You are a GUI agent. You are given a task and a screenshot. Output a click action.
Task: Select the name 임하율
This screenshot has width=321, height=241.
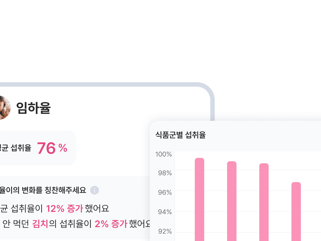pyautogui.click(x=33, y=108)
